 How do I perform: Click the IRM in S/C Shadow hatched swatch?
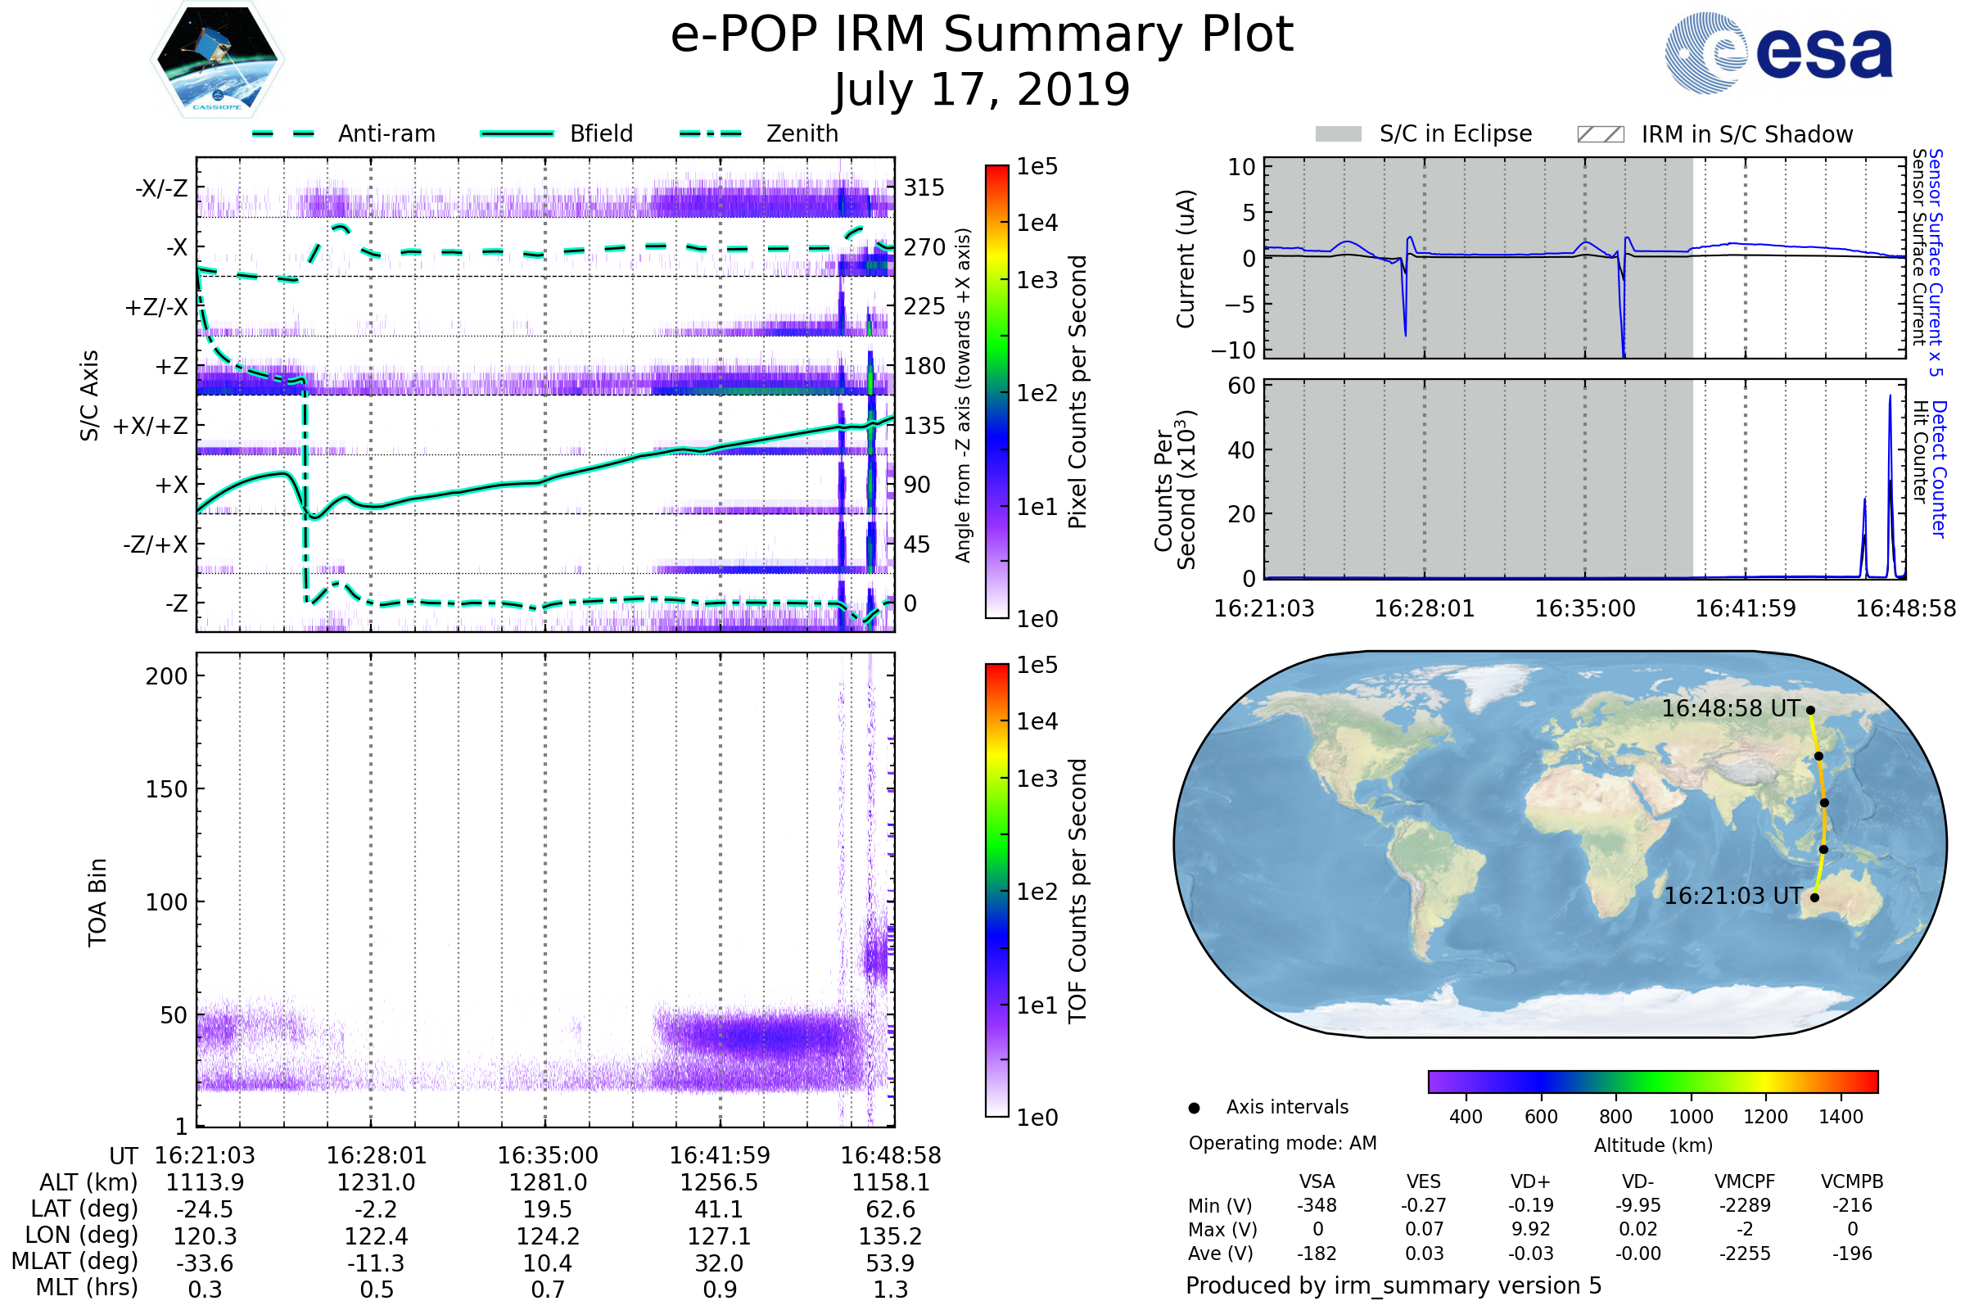1601,134
